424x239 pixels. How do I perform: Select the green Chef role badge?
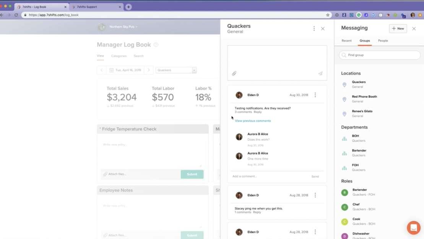344,207
